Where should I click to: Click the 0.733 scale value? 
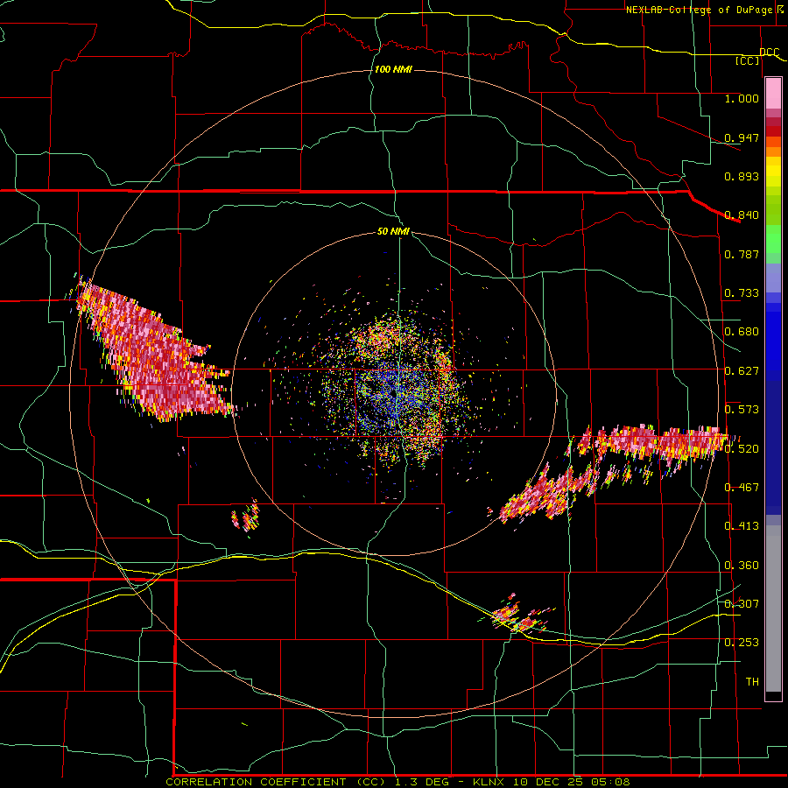pos(742,293)
